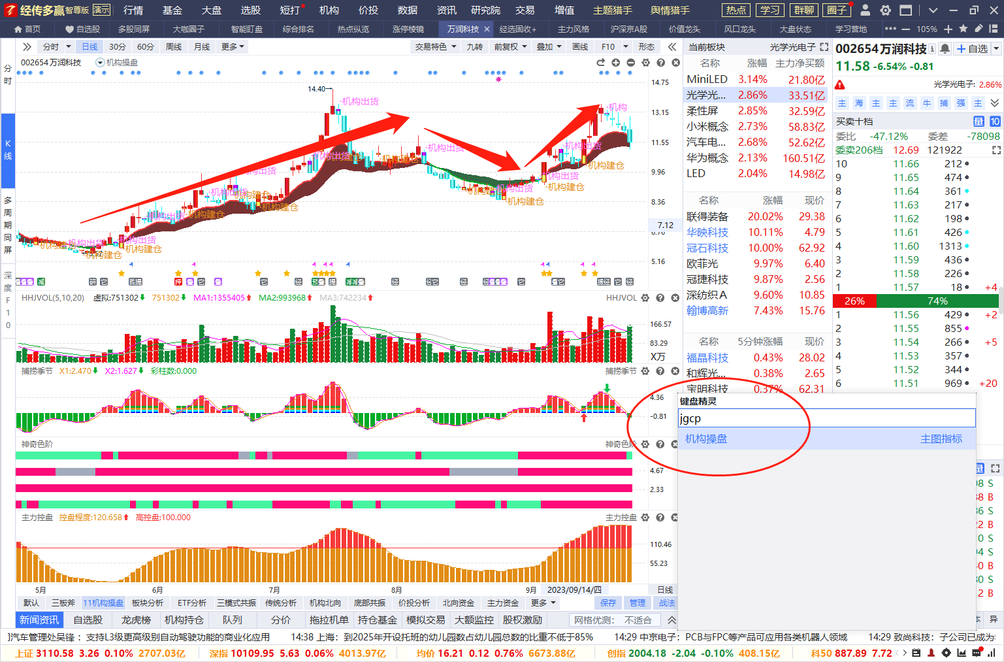Switch to 涨停棱镜 tab

tap(408, 29)
